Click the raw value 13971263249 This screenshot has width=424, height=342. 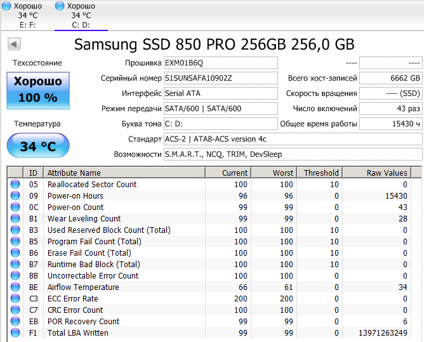pos(383,333)
